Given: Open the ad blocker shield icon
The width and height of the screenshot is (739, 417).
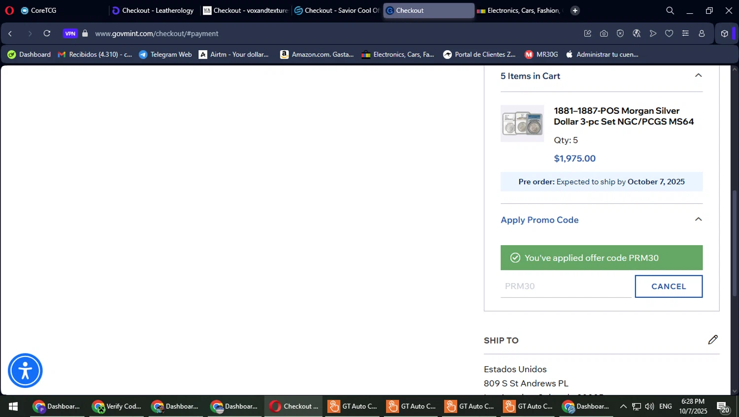Looking at the screenshot, I should click(620, 33).
